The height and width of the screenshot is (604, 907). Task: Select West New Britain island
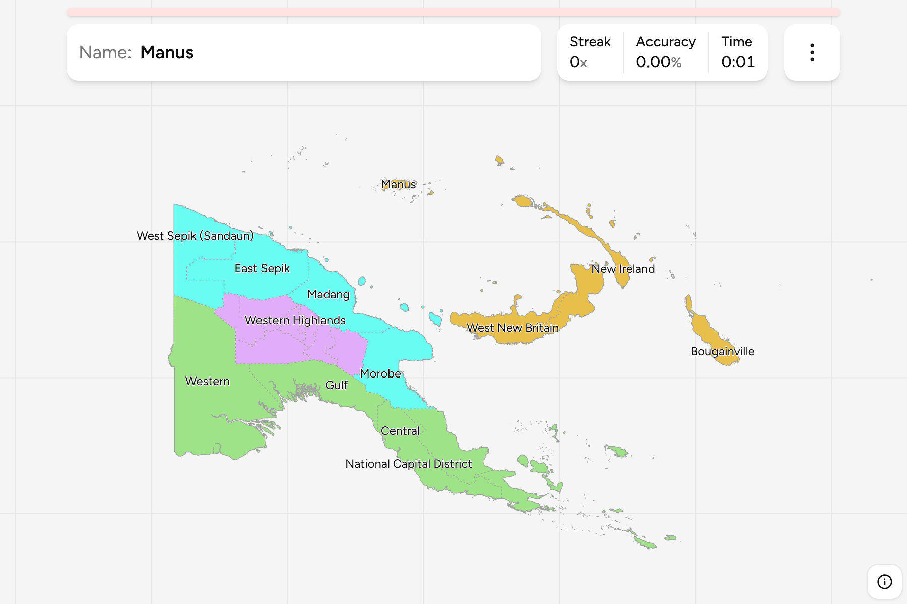click(512, 328)
